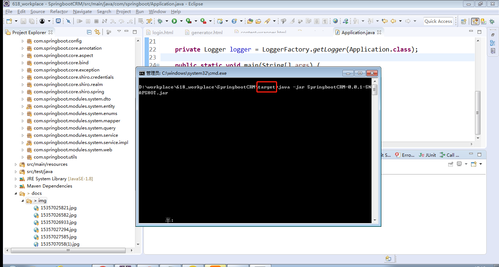Open the JUnit view tab
The width and height of the screenshot is (499, 267).
pyautogui.click(x=427, y=155)
